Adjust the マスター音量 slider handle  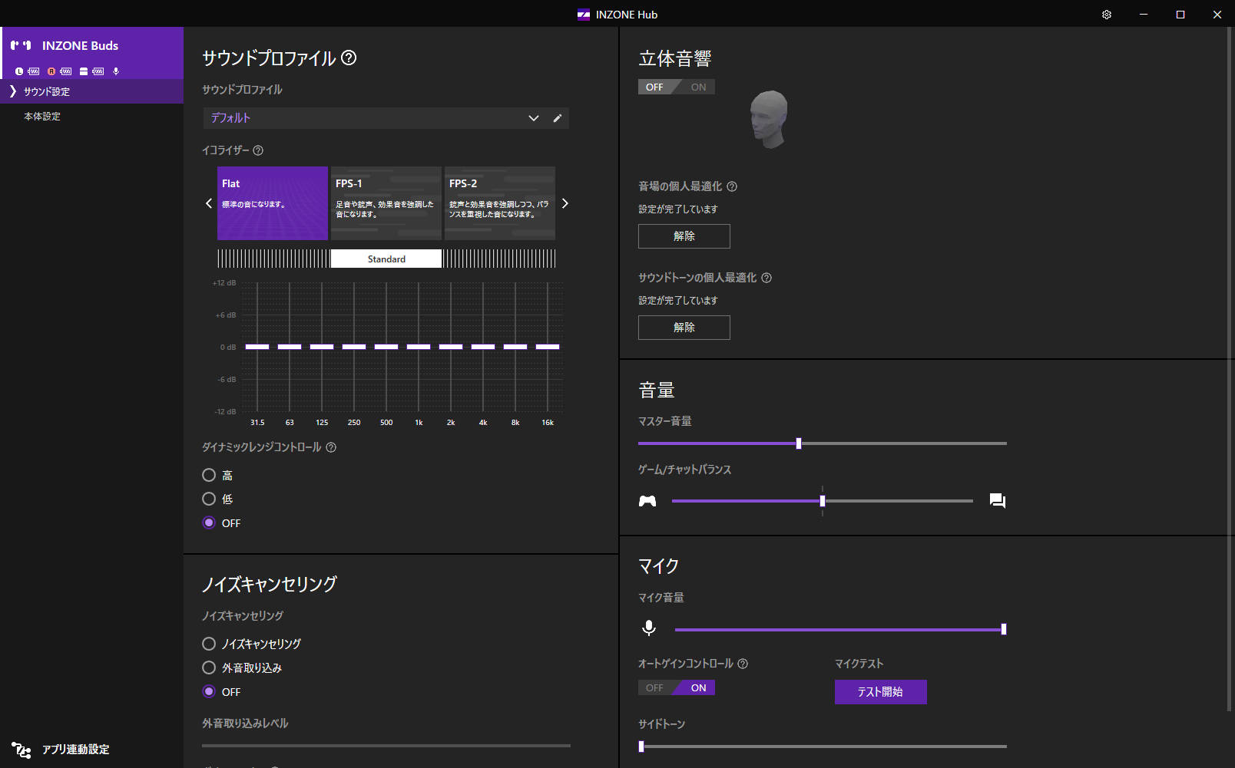799,443
